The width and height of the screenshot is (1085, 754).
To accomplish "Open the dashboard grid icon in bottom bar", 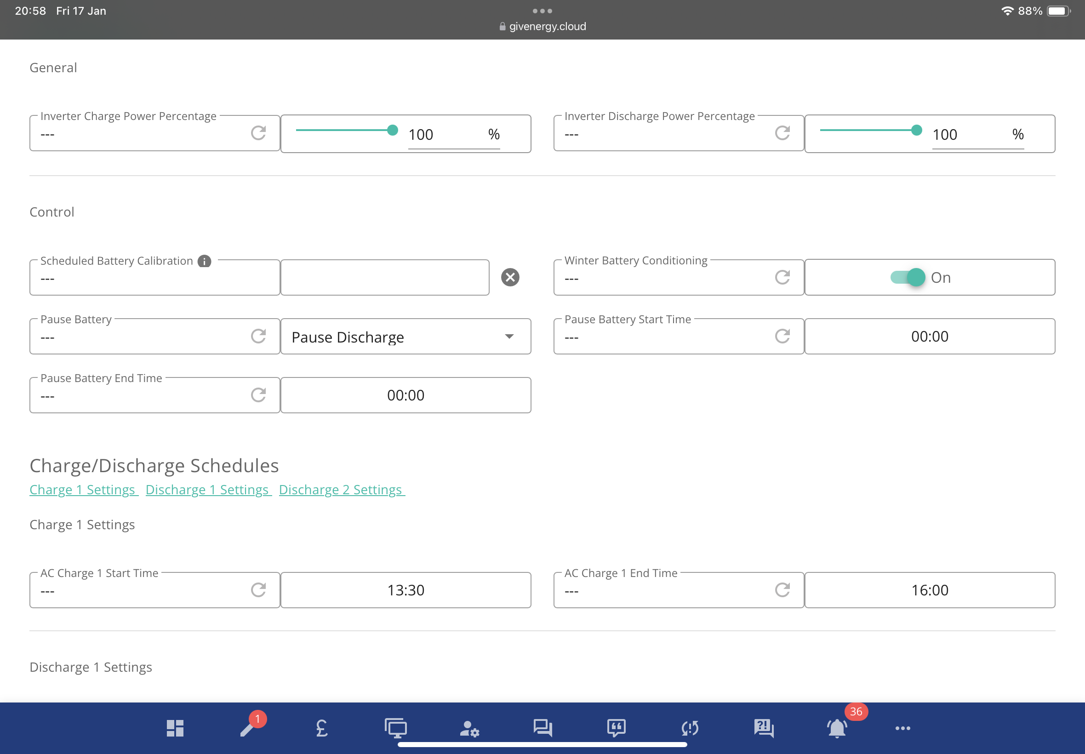I will (175, 728).
